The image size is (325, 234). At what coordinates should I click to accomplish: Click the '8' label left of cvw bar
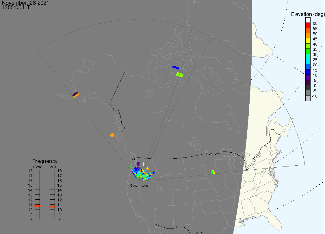[31, 220]
